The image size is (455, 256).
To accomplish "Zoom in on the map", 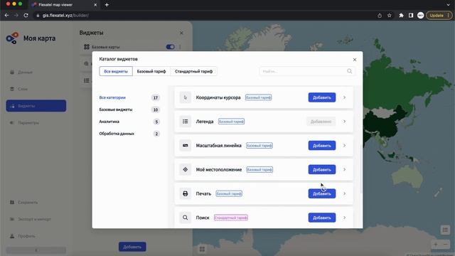I will [436, 245].
